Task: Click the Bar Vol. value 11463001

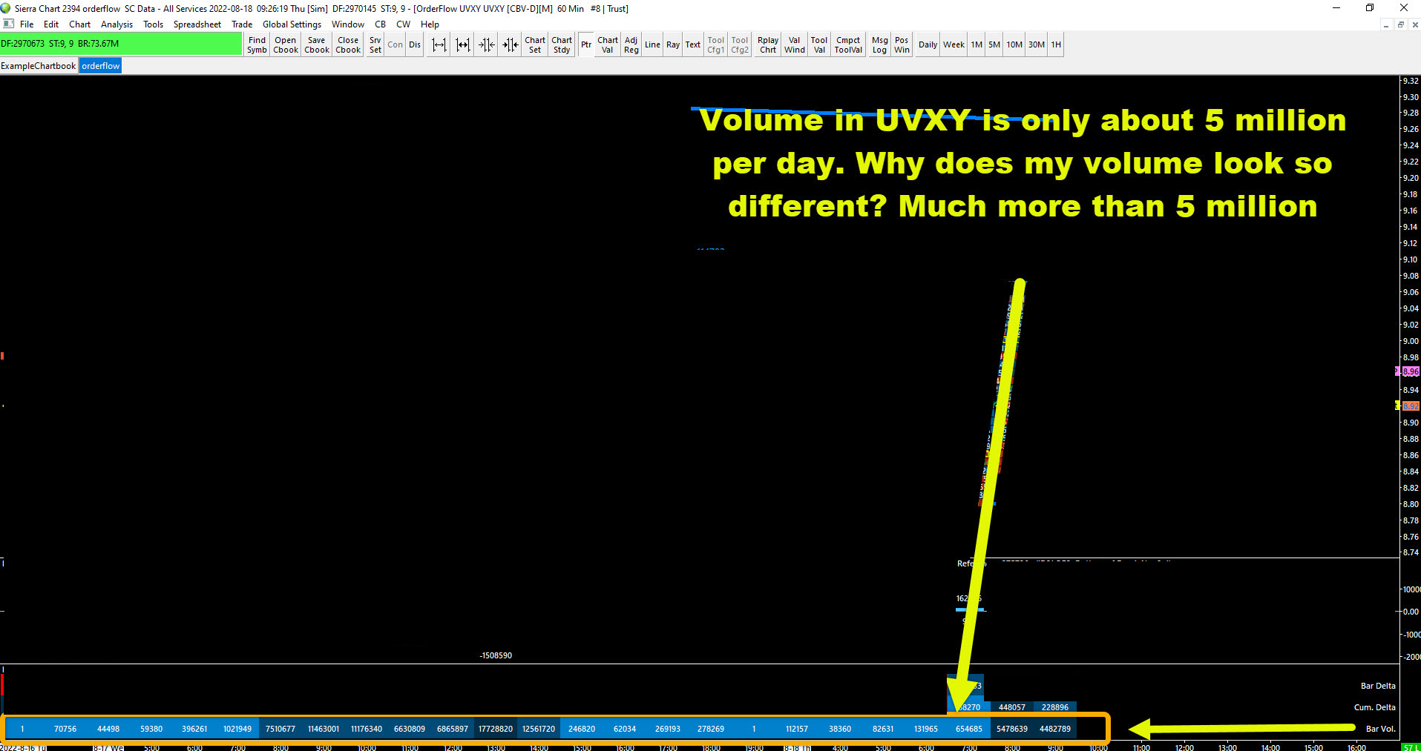Action: pyautogui.click(x=324, y=729)
